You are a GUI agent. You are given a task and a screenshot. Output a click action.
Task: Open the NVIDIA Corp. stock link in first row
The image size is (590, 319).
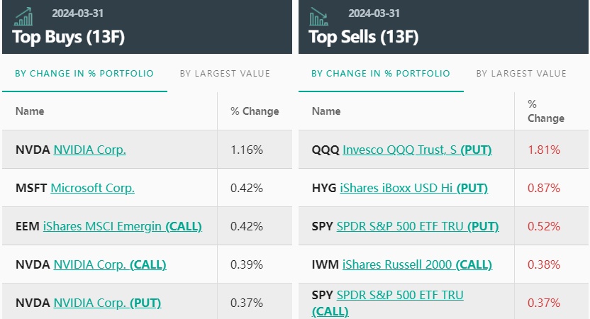pos(89,150)
